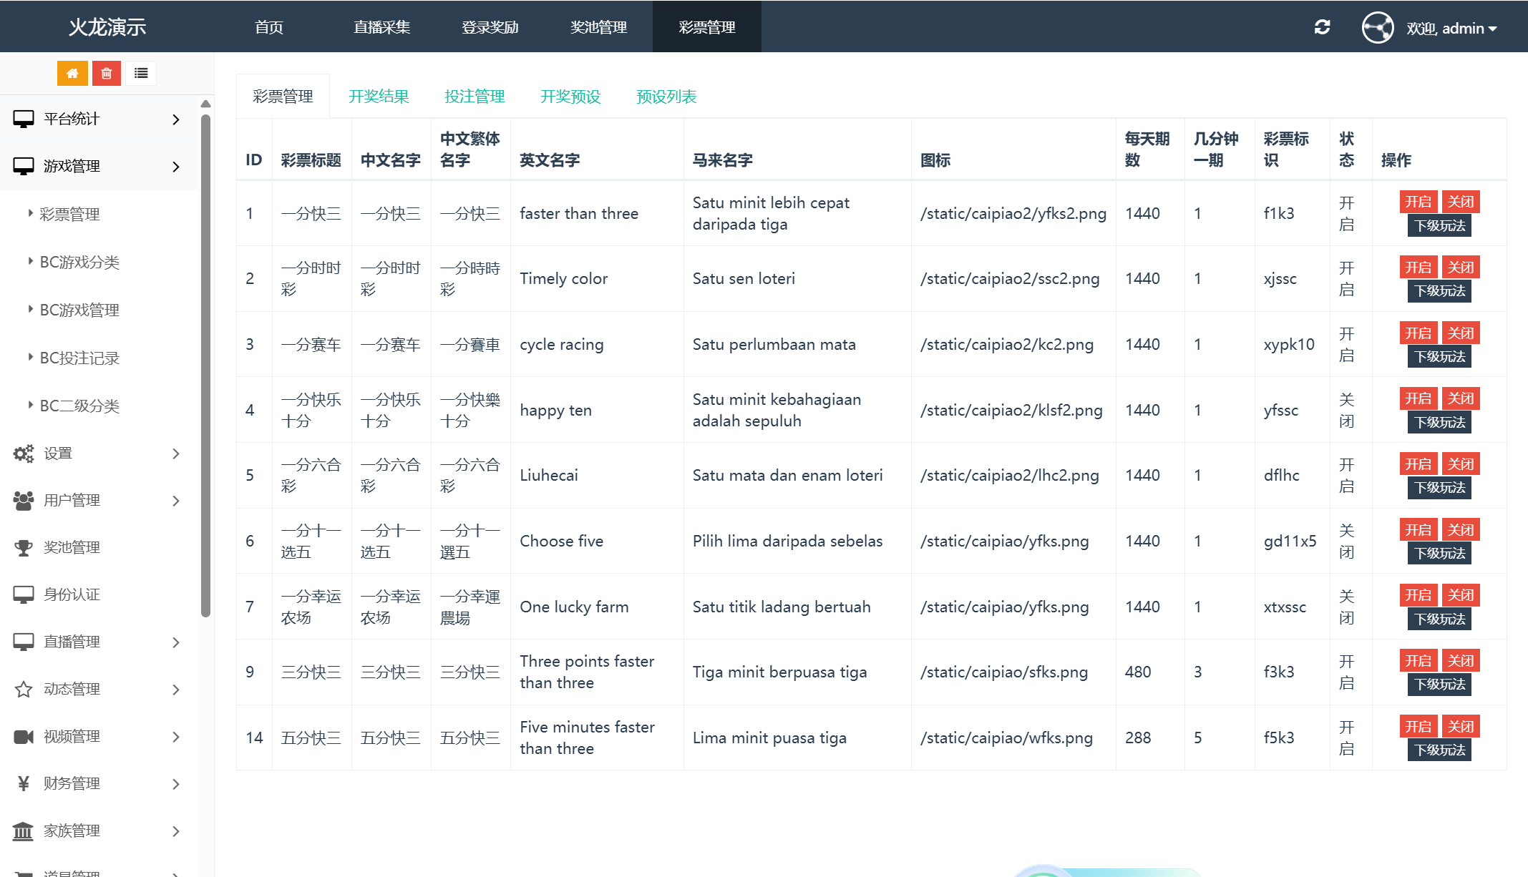
Task: Click the list view icon button
Action: [141, 73]
